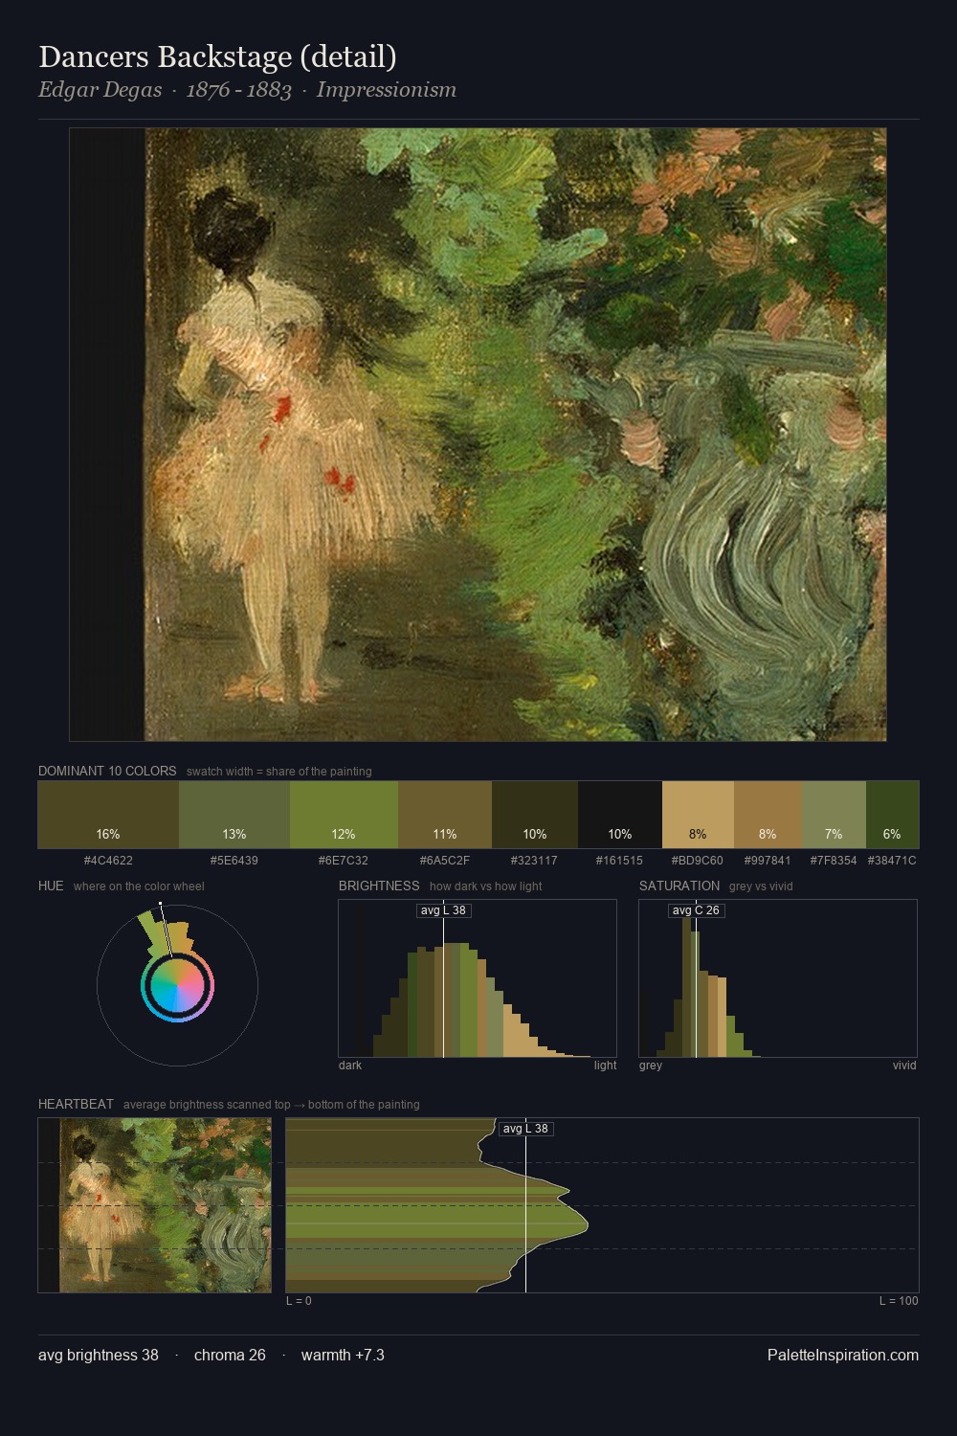957x1436 pixels.
Task: Click the 'SATURATION' section heading
Action: click(679, 886)
